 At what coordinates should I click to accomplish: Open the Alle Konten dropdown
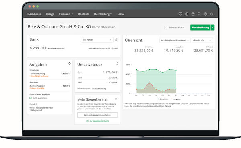point(98,40)
